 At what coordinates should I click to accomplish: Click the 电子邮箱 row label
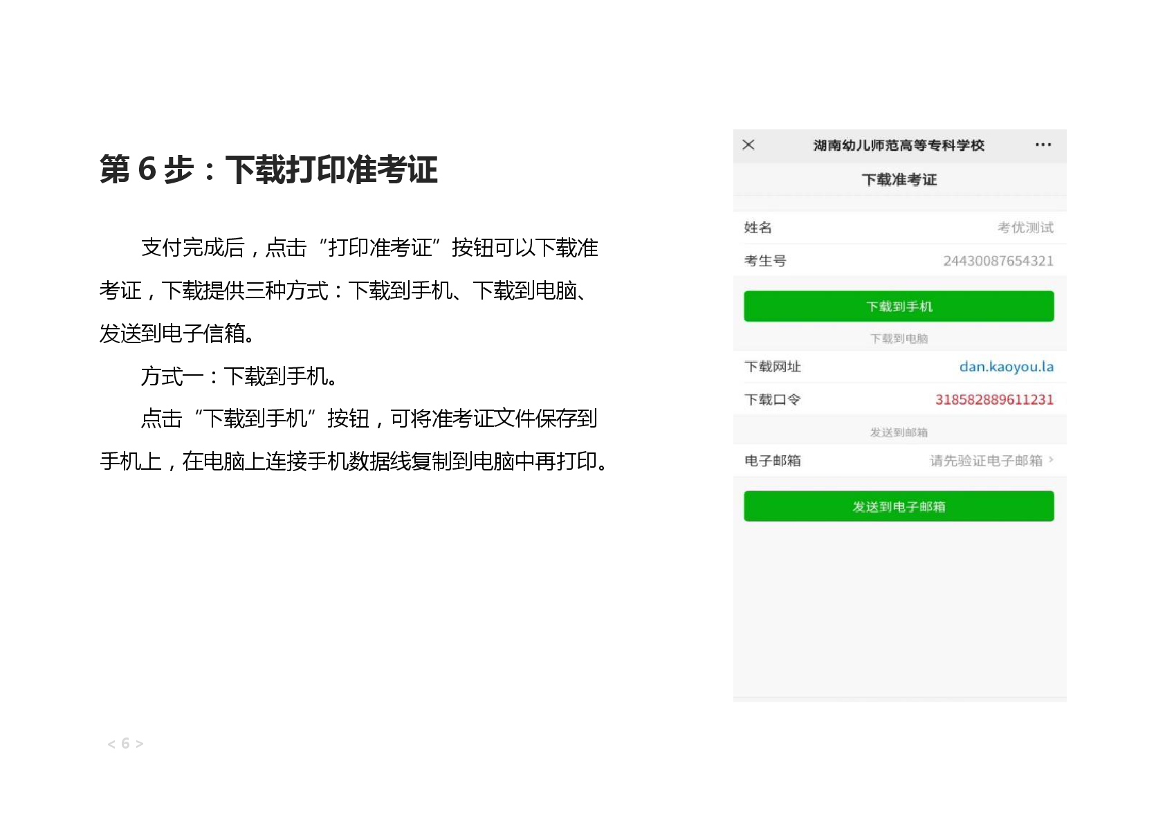click(x=772, y=460)
